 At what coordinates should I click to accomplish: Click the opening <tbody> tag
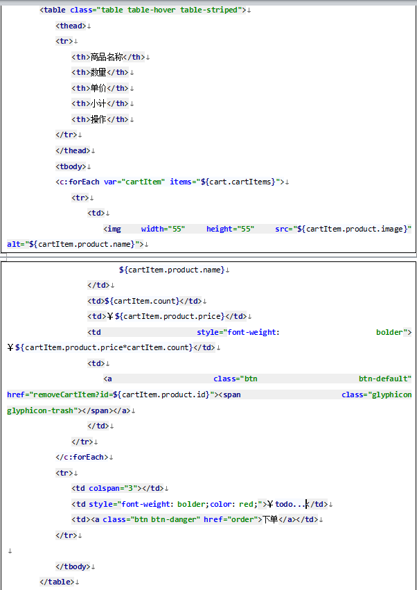point(71,166)
